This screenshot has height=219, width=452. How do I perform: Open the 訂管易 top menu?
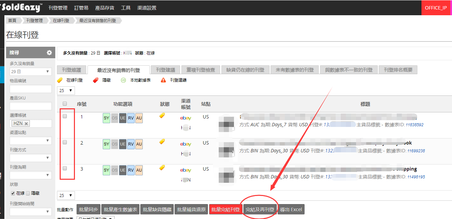[x=81, y=8]
